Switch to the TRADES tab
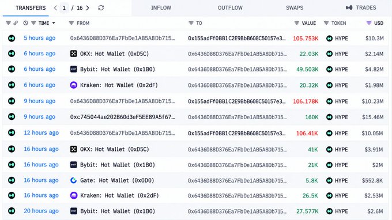 (x=366, y=7)
